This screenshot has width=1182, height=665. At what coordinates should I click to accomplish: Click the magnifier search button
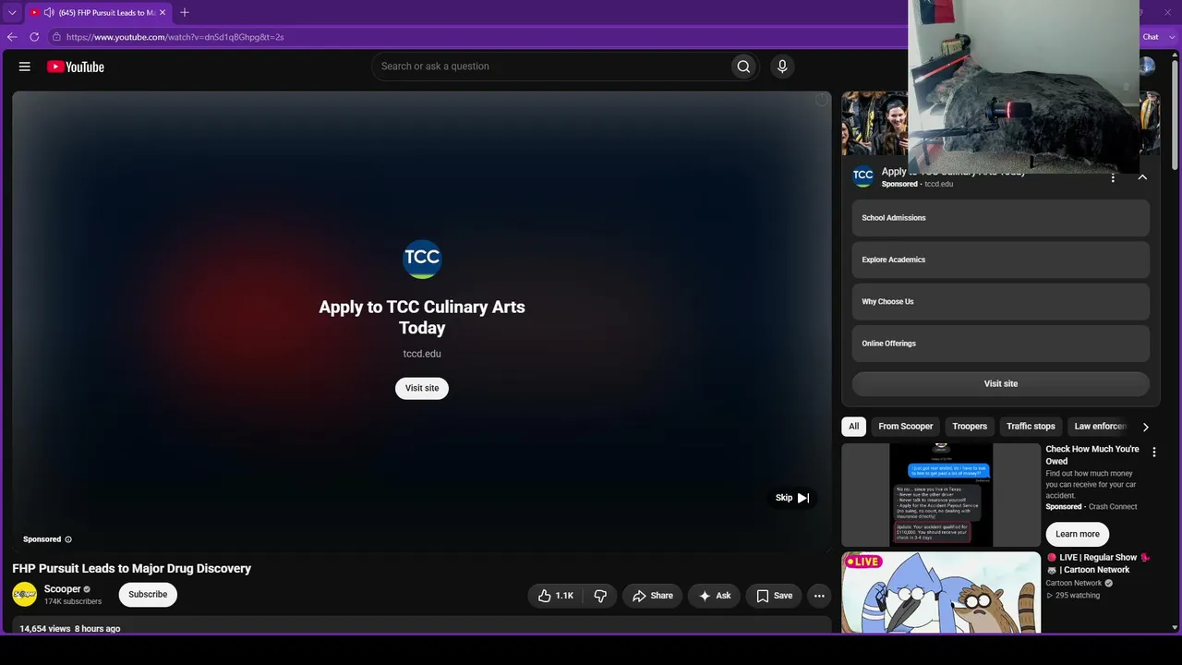743,66
